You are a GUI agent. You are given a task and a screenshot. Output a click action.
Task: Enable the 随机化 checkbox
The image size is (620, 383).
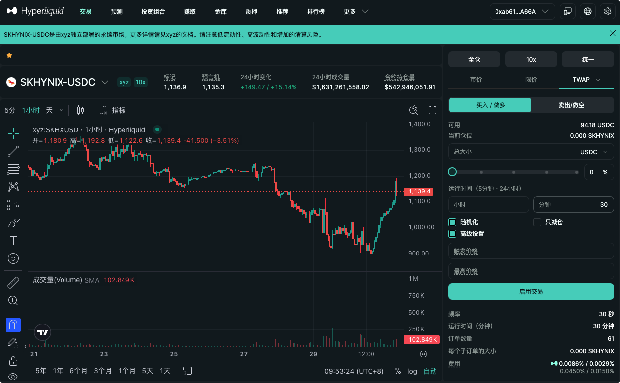[452, 222]
